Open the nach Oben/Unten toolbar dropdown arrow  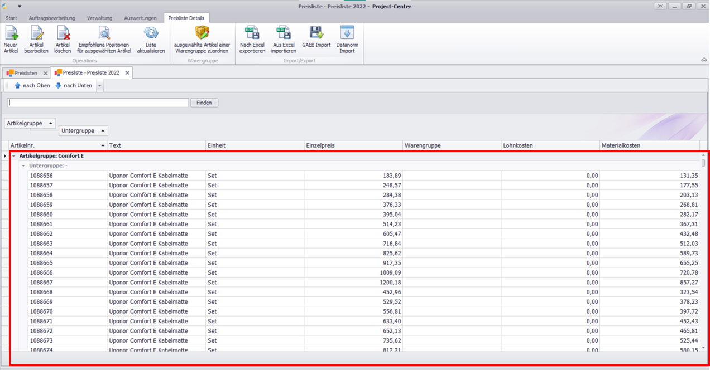pos(99,86)
